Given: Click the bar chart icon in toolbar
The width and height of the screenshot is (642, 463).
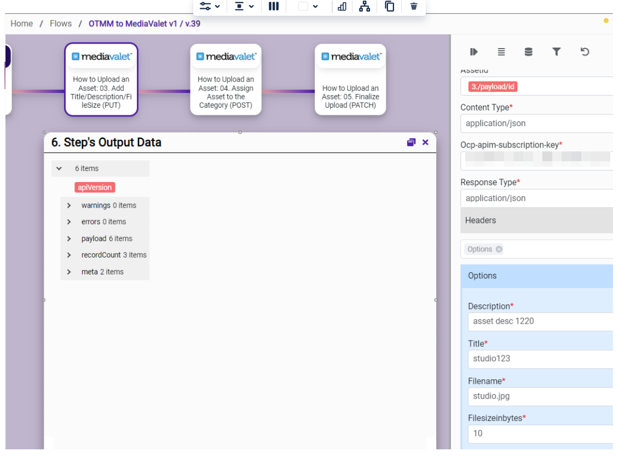Looking at the screenshot, I should pyautogui.click(x=342, y=7).
